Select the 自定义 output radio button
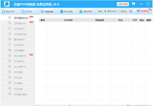This screenshot has width=153, height=106. click(118, 11)
